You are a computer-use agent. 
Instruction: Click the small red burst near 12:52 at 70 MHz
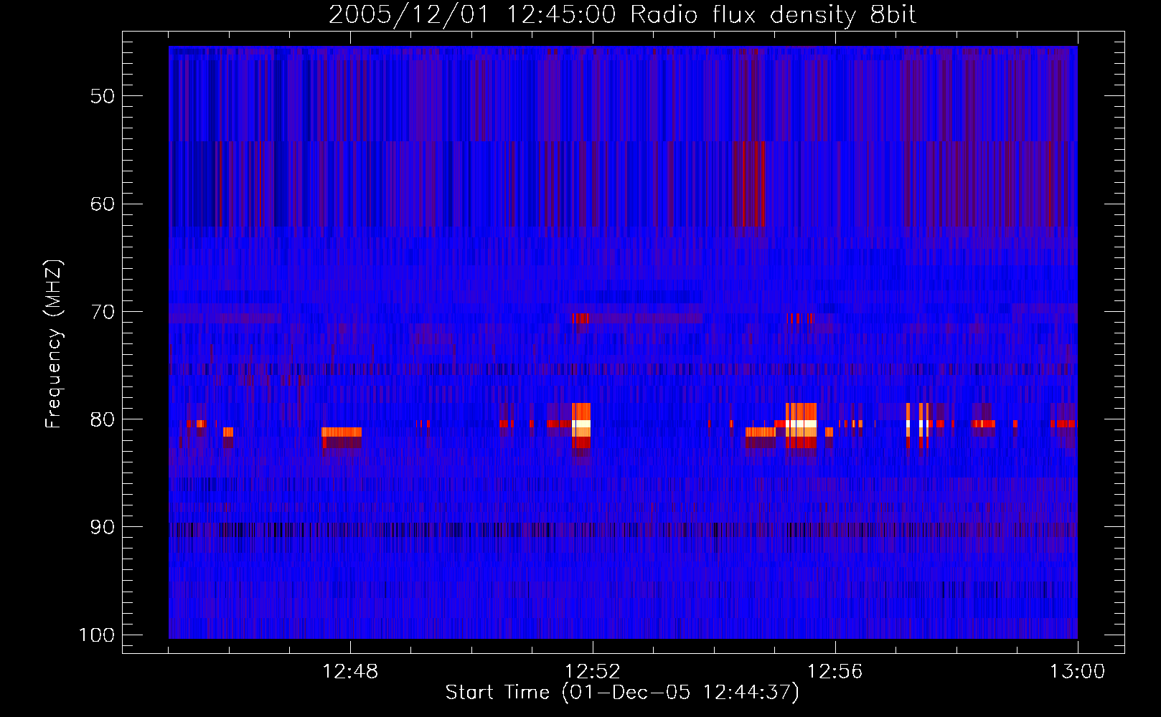coord(580,318)
